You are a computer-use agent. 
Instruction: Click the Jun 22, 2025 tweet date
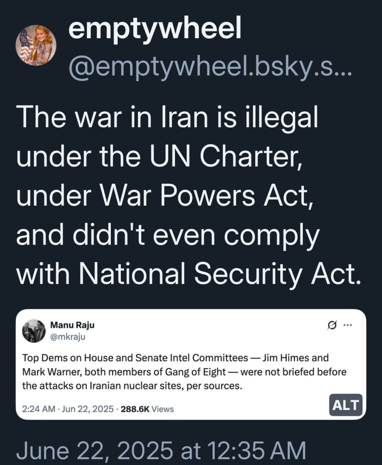pyautogui.click(x=88, y=409)
